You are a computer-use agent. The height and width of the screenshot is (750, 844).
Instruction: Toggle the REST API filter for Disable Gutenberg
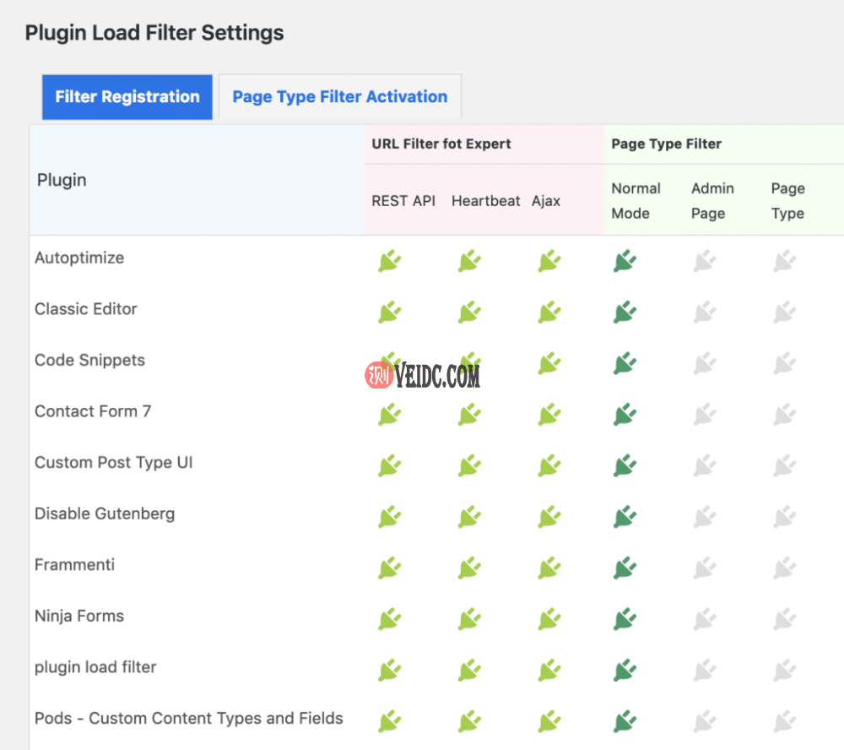pyautogui.click(x=389, y=516)
